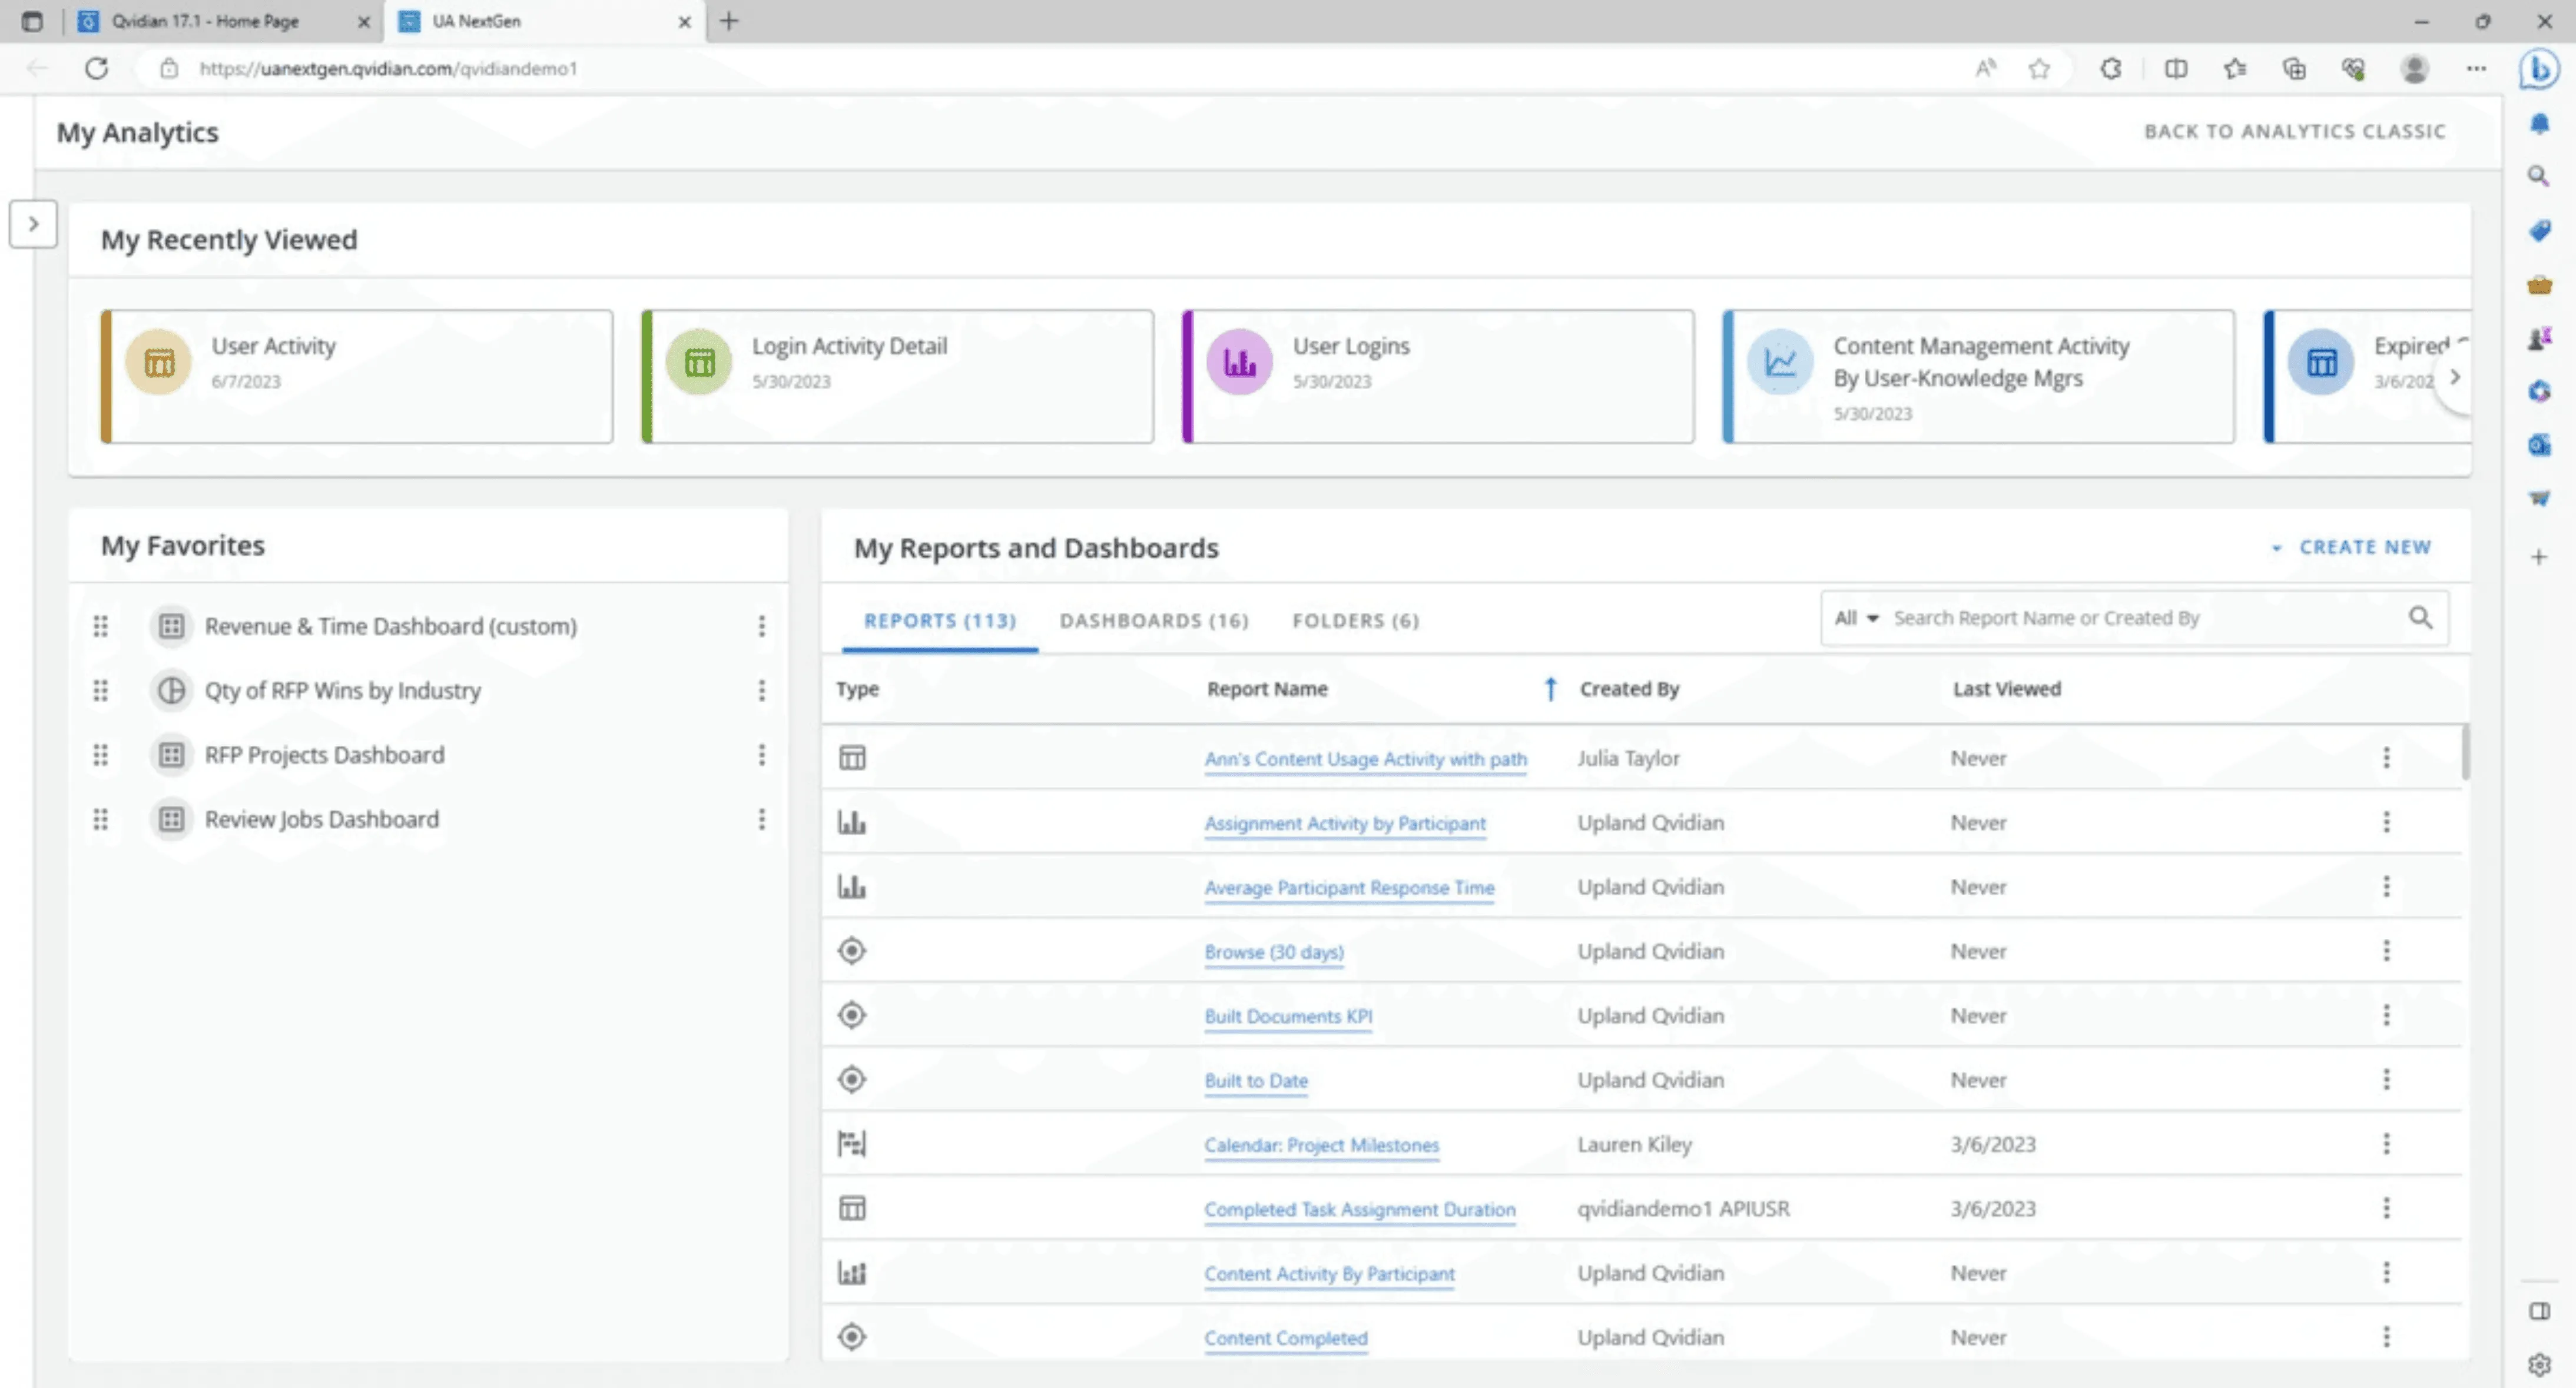Click the Content Management Activity line chart icon
This screenshot has height=1388, width=2576.
(1780, 362)
